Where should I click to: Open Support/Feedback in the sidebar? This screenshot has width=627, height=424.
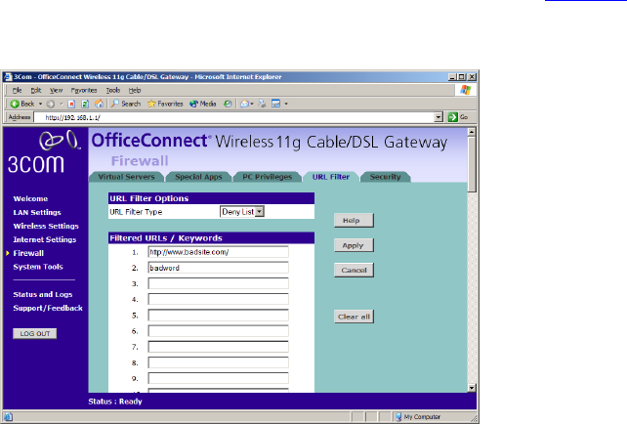(x=48, y=308)
